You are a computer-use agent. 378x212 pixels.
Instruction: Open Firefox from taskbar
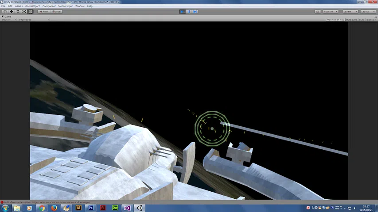(54, 208)
